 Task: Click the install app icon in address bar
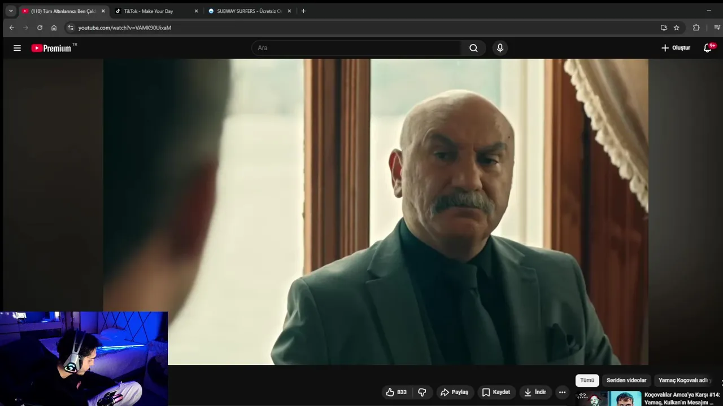coord(664,28)
